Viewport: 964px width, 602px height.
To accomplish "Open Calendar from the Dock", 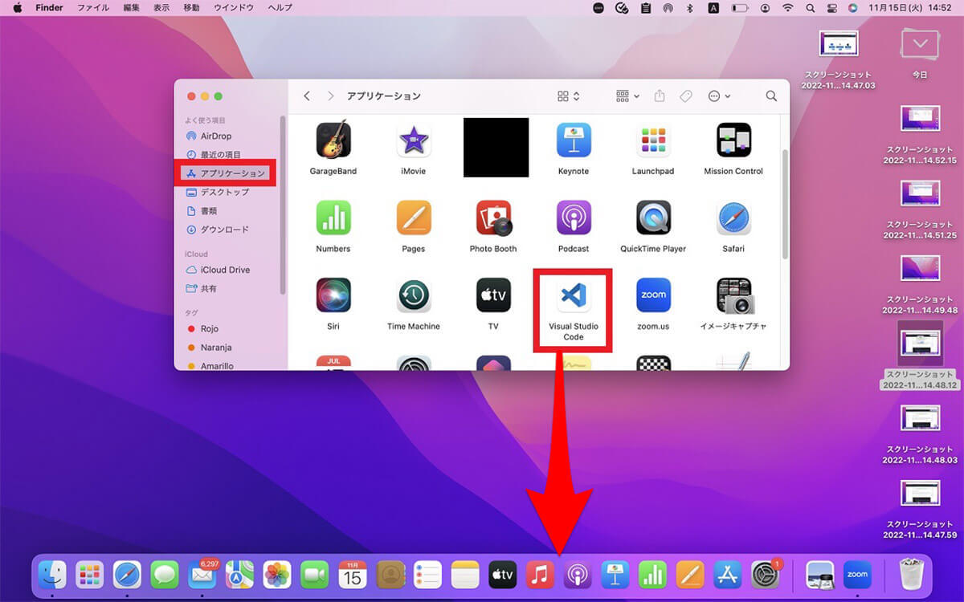I will [x=352, y=575].
